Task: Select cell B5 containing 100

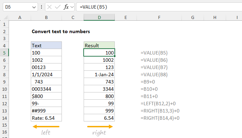Action: click(46, 53)
